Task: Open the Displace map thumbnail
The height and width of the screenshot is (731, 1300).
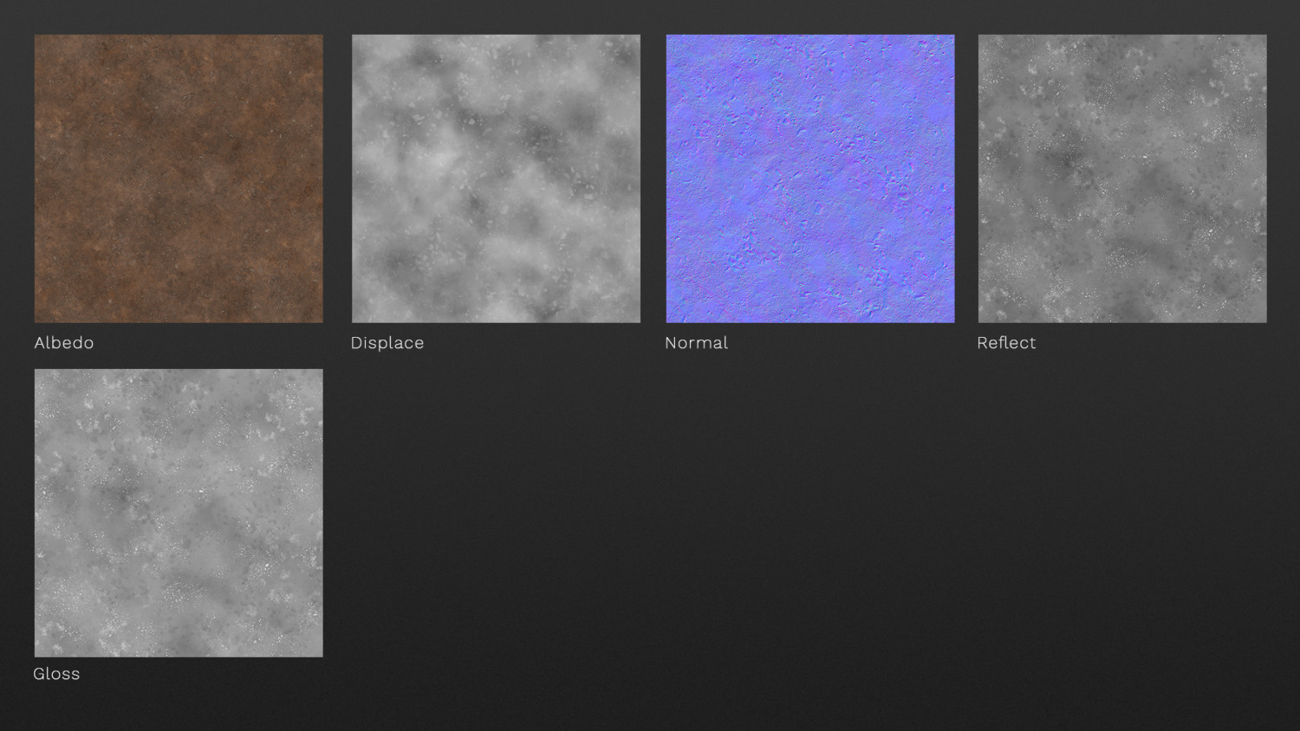Action: pyautogui.click(x=496, y=178)
